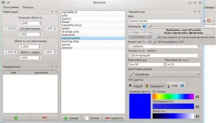Image resolution: width=216 pixels, height=123 pixels.
Task: Adjust right spinner of Область по умолчанию
Action: 50,52
